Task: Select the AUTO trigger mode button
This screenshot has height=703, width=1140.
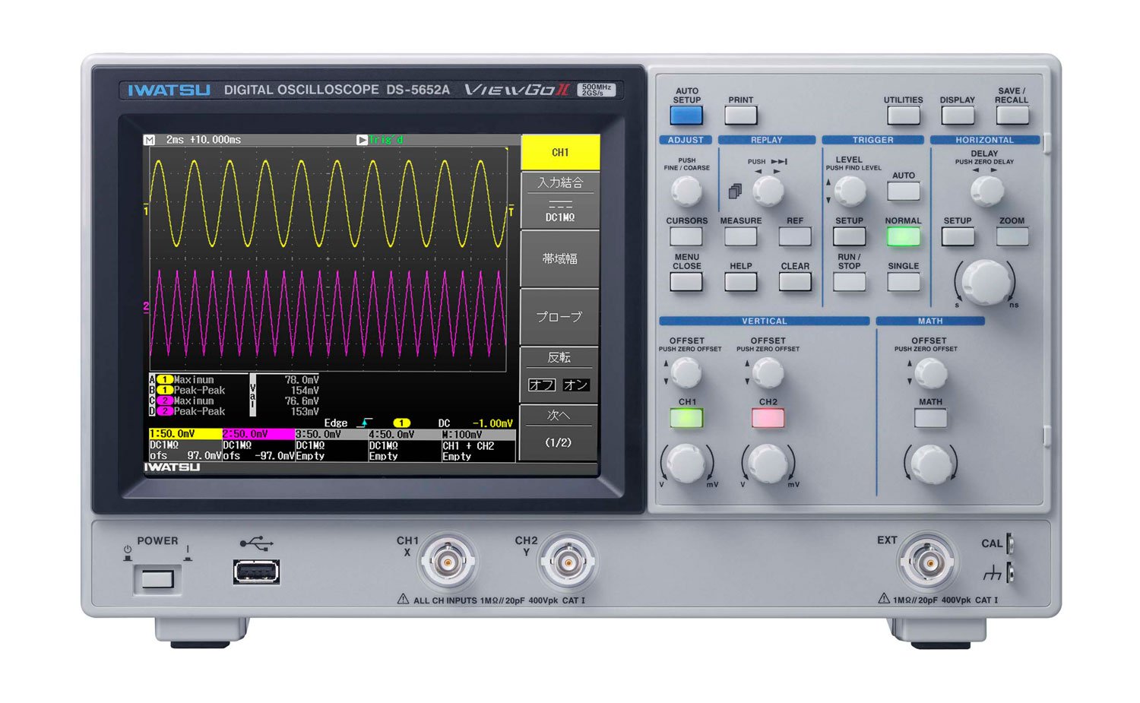Action: pos(903,190)
